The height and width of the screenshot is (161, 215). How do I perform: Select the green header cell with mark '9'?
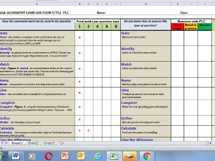click(116, 27)
